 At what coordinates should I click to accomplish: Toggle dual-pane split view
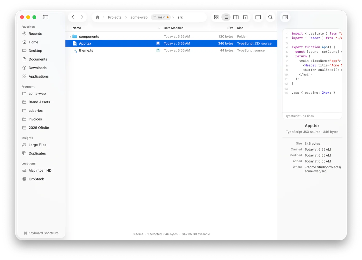pos(258,17)
